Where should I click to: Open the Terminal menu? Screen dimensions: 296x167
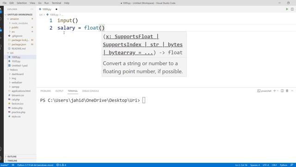56,3
